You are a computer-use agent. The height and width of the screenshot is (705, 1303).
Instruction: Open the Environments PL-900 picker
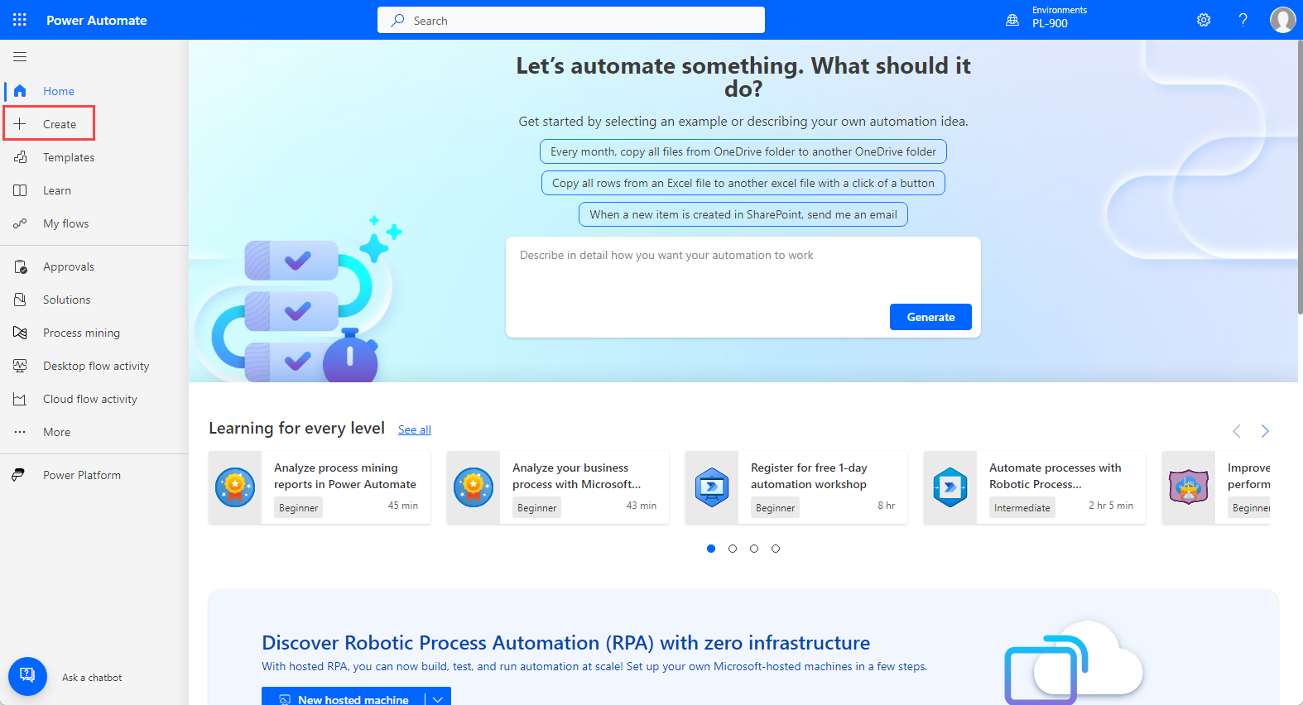(x=1046, y=17)
